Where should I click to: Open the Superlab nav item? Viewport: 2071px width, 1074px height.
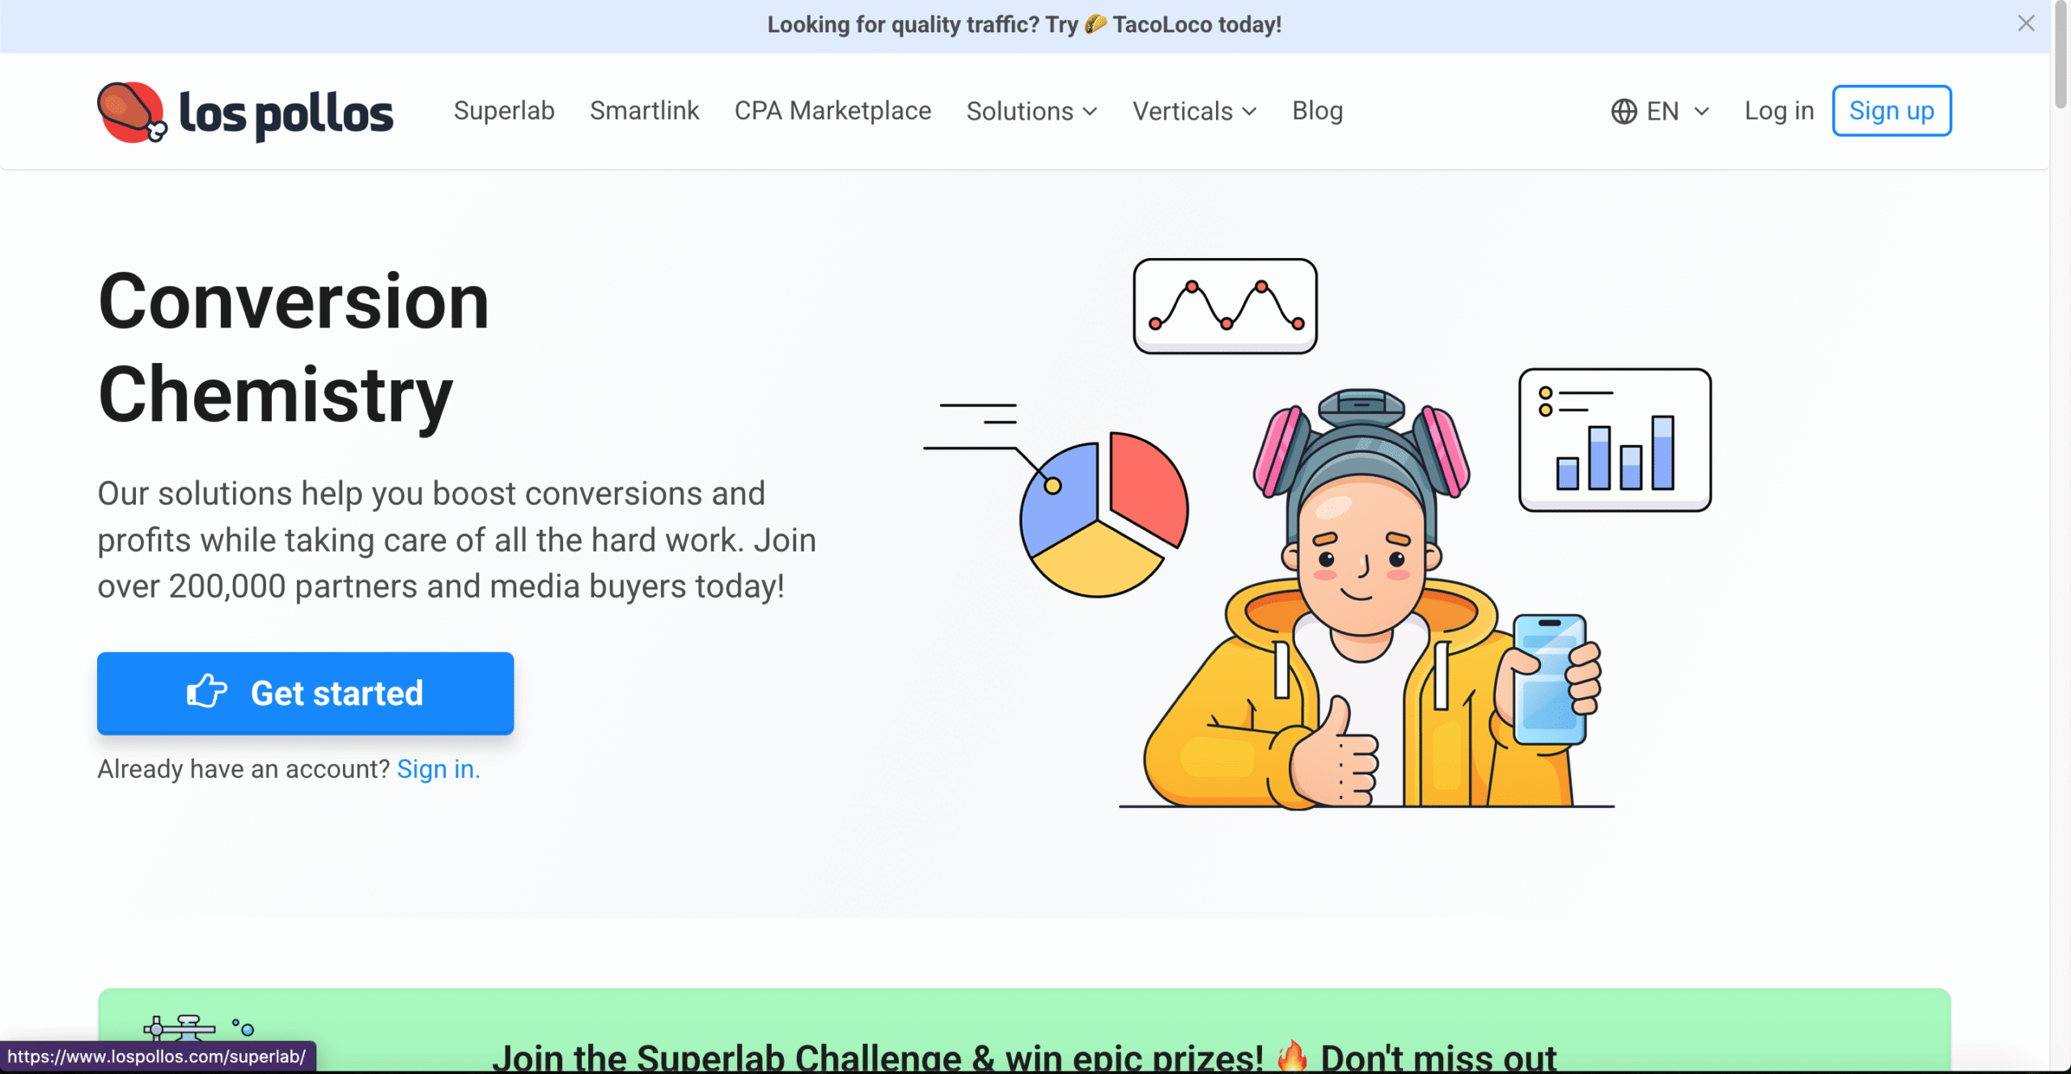click(x=504, y=111)
